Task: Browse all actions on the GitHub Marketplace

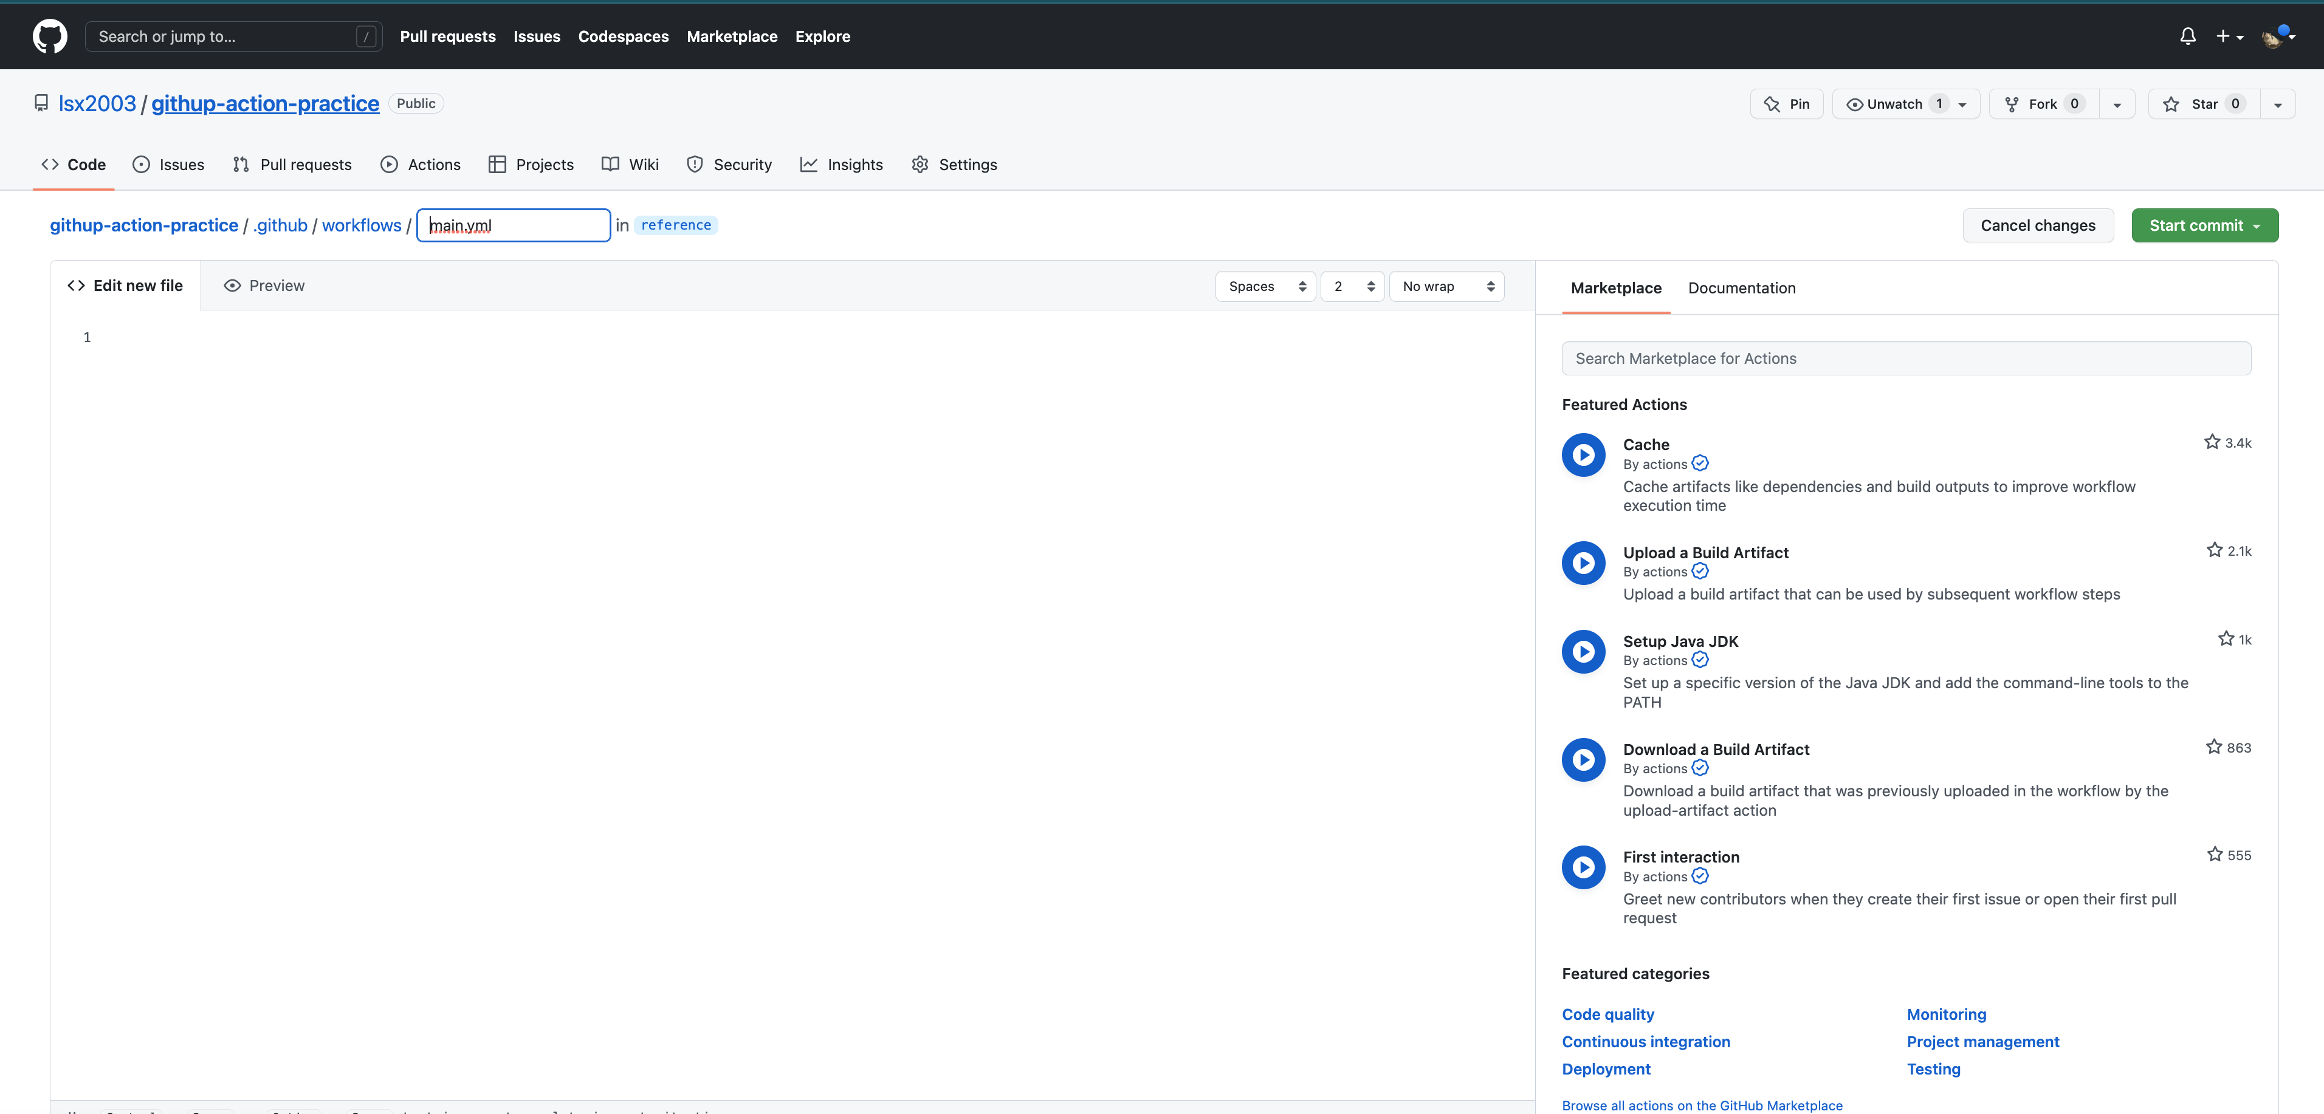Action: (1702, 1106)
